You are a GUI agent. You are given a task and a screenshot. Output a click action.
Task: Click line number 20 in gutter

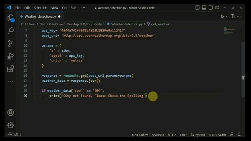[x=25, y=96]
